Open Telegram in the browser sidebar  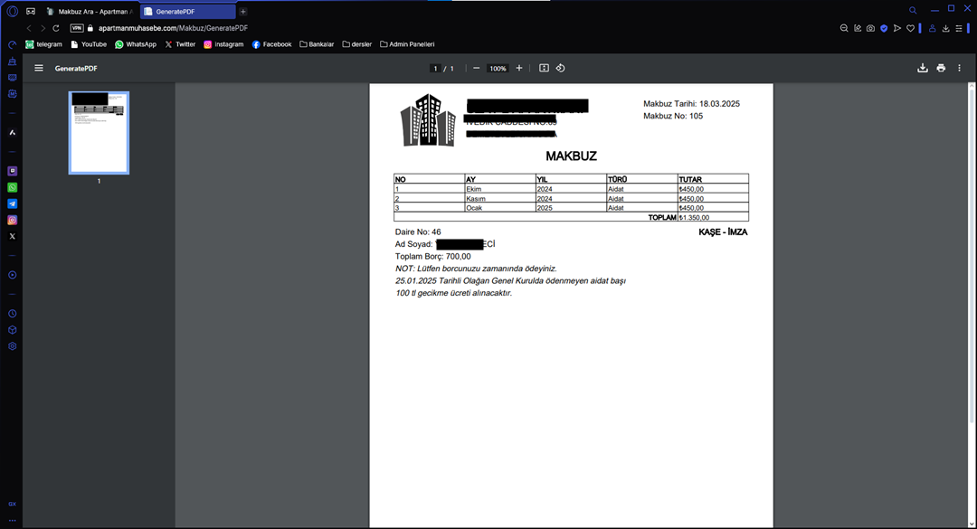click(13, 203)
